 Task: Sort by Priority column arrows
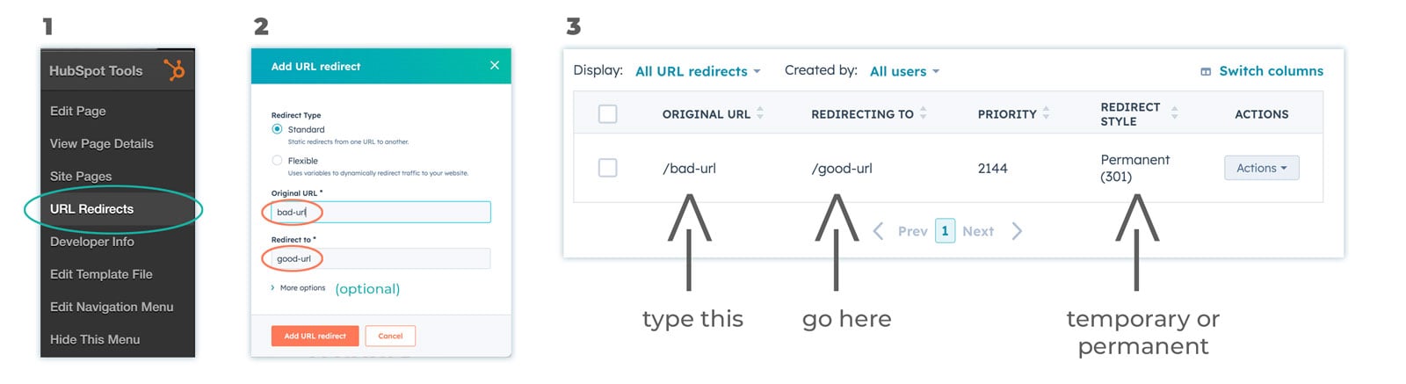click(x=1046, y=113)
